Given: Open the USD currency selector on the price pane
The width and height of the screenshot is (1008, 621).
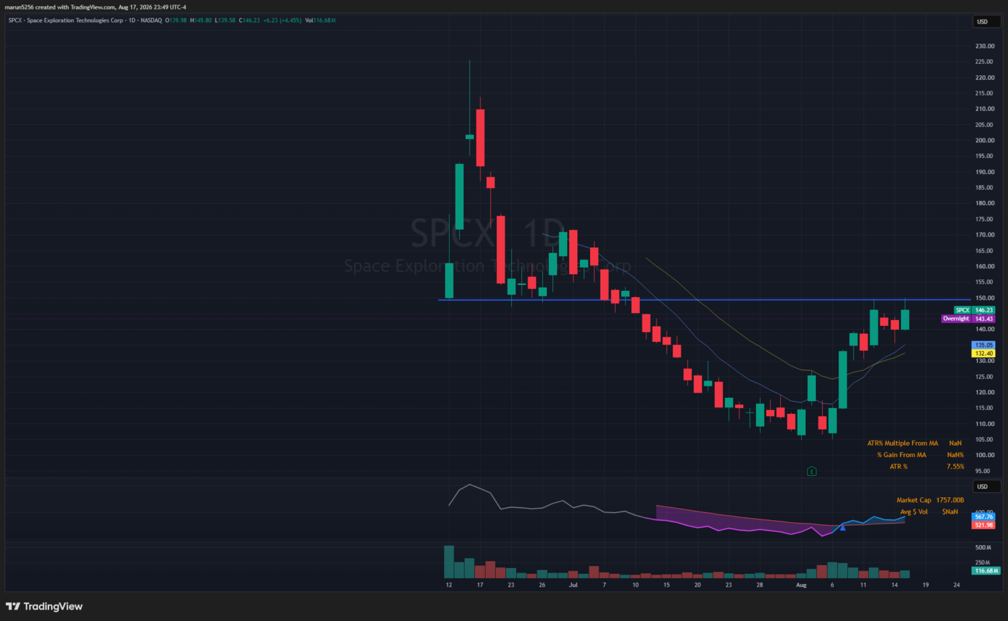Looking at the screenshot, I should (x=986, y=22).
